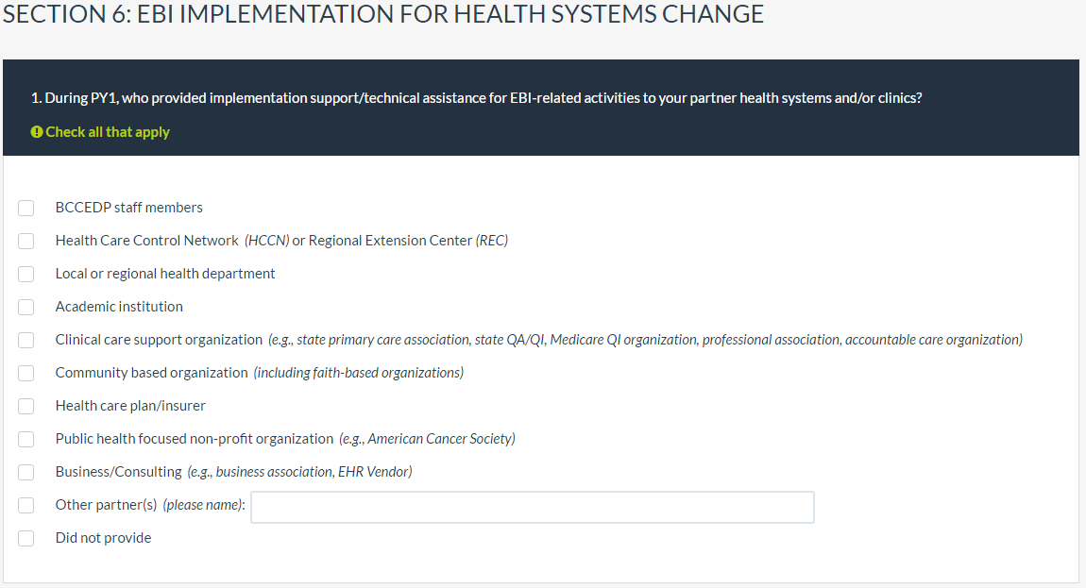Click the Other partner(s) name text field
This screenshot has width=1086, height=588.
532,507
